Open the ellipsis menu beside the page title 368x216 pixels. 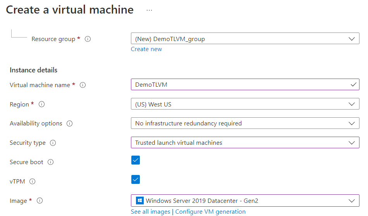click(149, 10)
